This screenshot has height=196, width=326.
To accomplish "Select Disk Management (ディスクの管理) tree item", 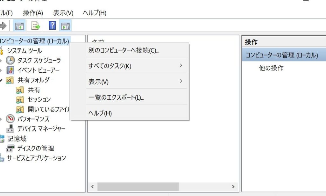I will point(35,148).
